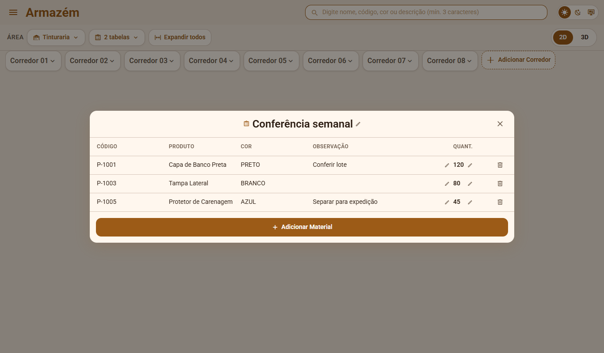Click pencil icon just before quantity 120
This screenshot has height=353, width=604.
(447, 165)
